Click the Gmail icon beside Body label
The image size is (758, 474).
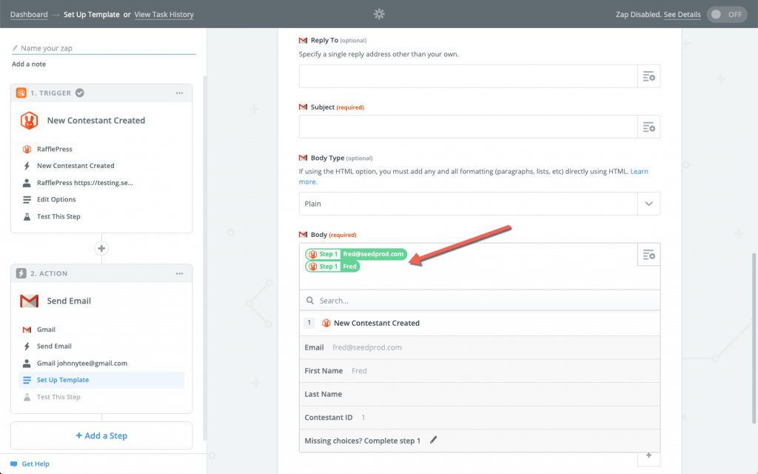click(x=303, y=235)
